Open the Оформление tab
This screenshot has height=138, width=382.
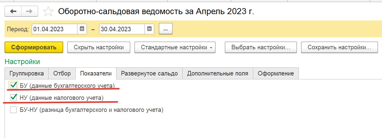click(276, 73)
